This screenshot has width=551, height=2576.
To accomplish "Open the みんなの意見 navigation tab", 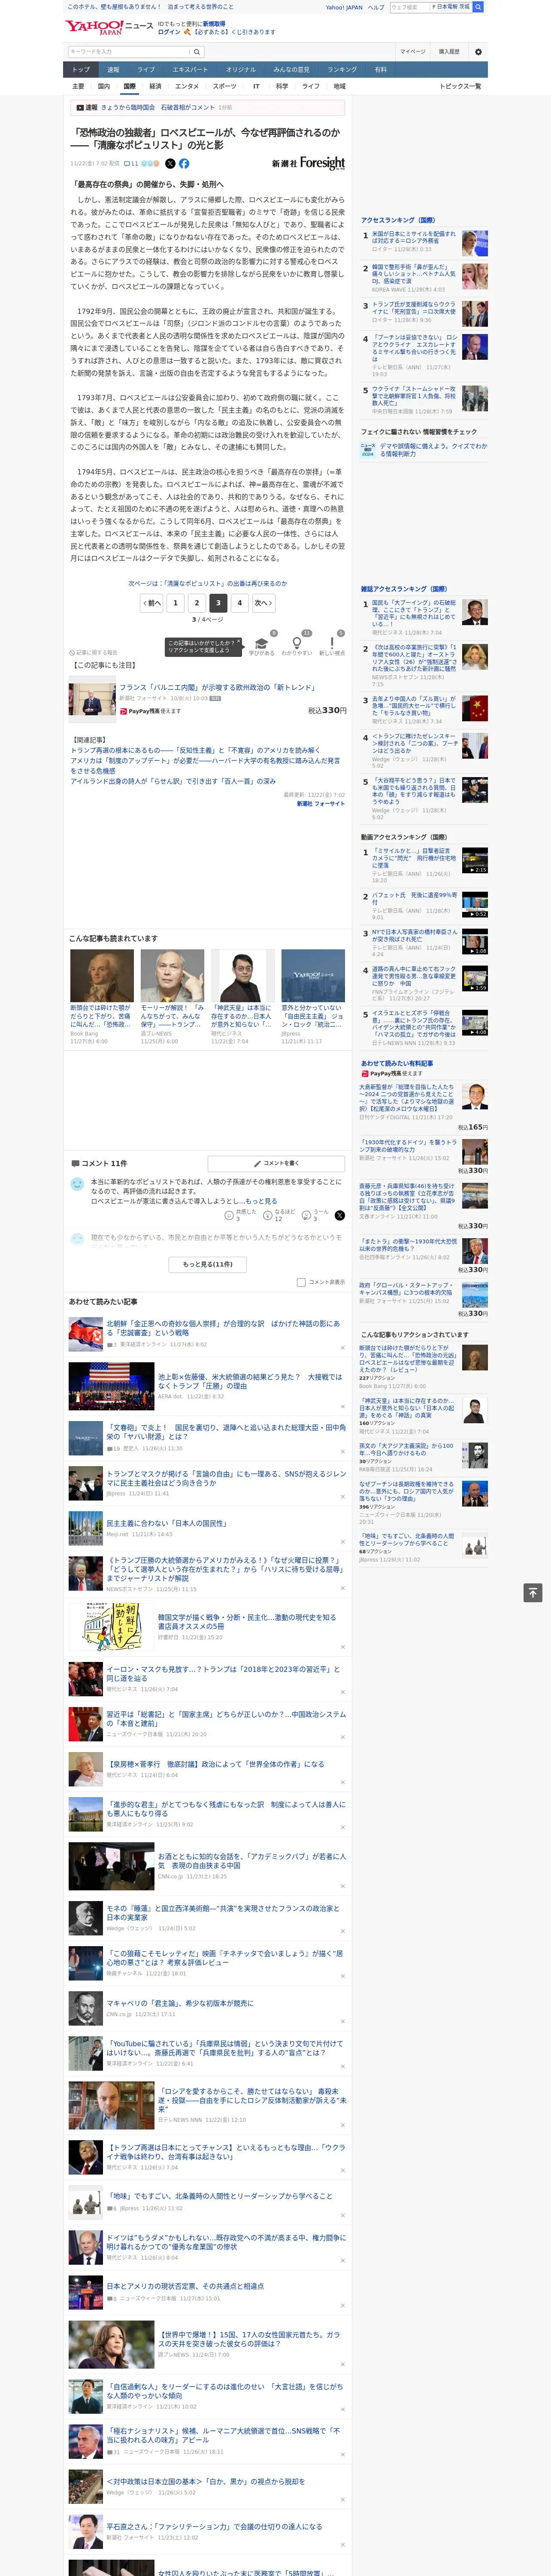I will (x=292, y=70).
